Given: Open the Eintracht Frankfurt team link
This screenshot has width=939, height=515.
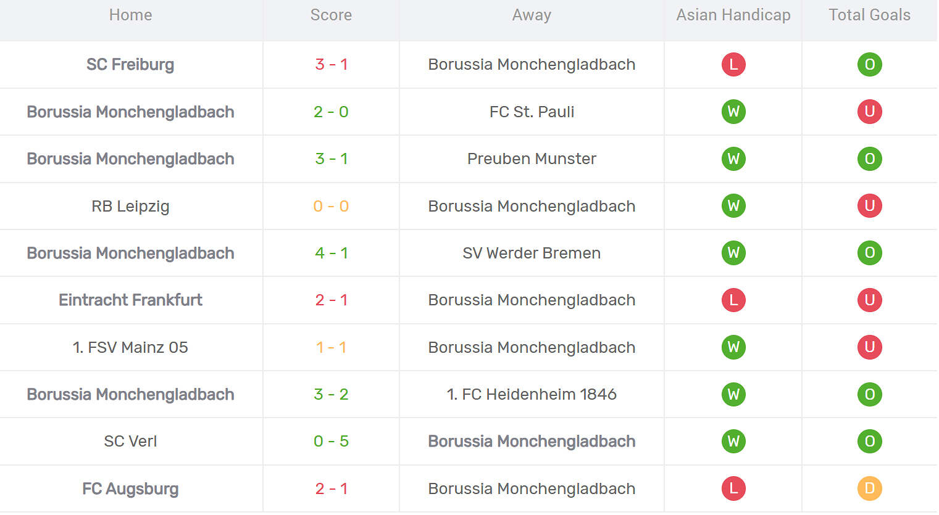Looking at the screenshot, I should (130, 300).
